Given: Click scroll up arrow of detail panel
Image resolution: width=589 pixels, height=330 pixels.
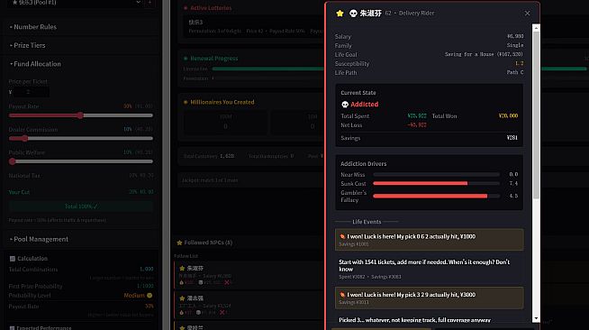Looking at the screenshot, I should pos(536,28).
